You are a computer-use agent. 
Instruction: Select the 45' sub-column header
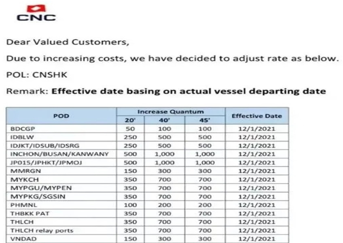click(205, 120)
